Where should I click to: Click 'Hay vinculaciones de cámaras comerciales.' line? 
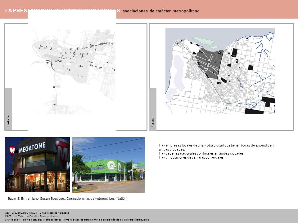click(192, 157)
